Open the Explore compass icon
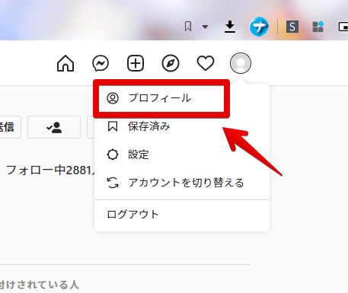 click(171, 63)
